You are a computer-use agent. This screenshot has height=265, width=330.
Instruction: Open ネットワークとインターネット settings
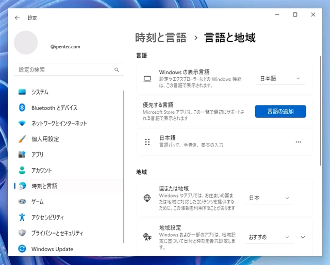pyautogui.click(x=69, y=123)
